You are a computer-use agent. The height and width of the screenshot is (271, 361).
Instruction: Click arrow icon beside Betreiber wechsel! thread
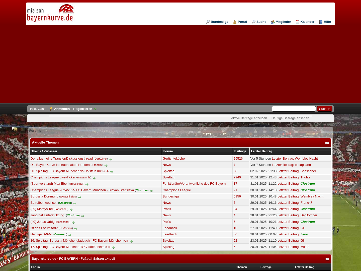click(74, 204)
